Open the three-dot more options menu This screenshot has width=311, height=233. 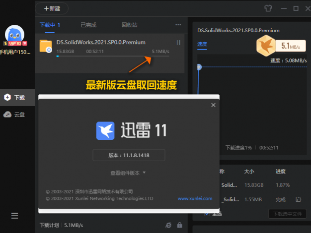point(178,25)
